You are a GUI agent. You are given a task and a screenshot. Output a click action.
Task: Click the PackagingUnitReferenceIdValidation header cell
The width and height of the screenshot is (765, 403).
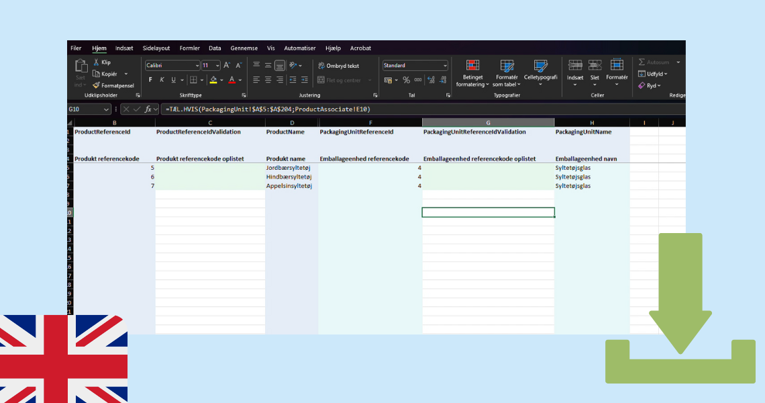coord(488,132)
